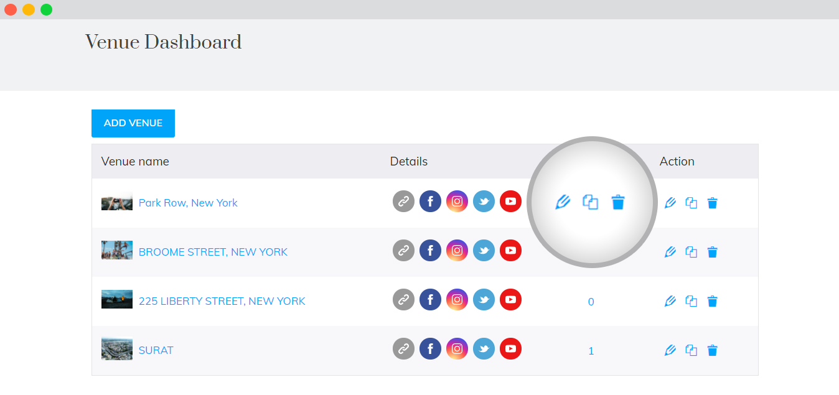Open YouTube channel for SURAT venue
The width and height of the screenshot is (839, 395).
510,348
